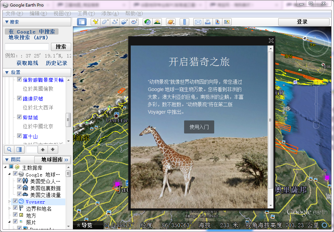View in Google Maps toolbar icon
The width and height of the screenshot is (334, 232).
227,22
